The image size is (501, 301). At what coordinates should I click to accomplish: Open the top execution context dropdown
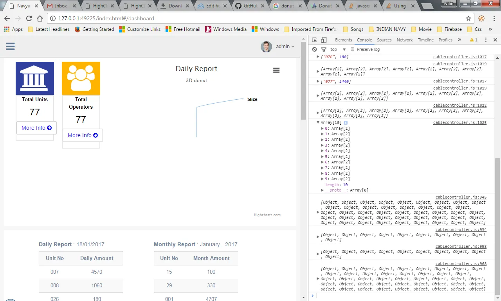338,50
